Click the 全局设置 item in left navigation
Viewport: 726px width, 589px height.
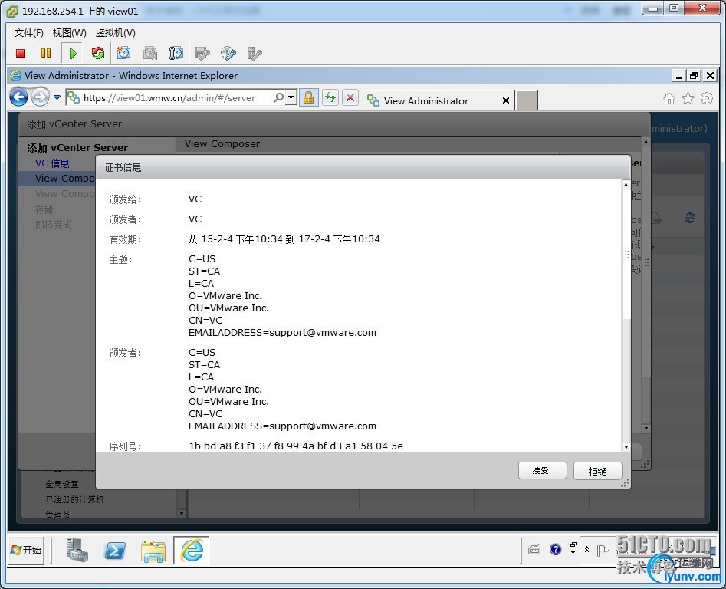click(x=62, y=485)
